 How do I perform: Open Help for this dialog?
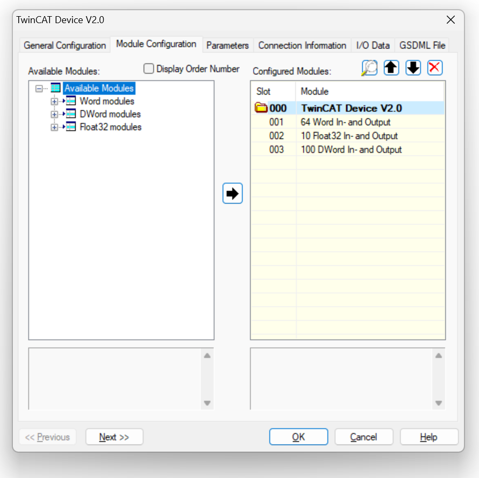pyautogui.click(x=429, y=437)
